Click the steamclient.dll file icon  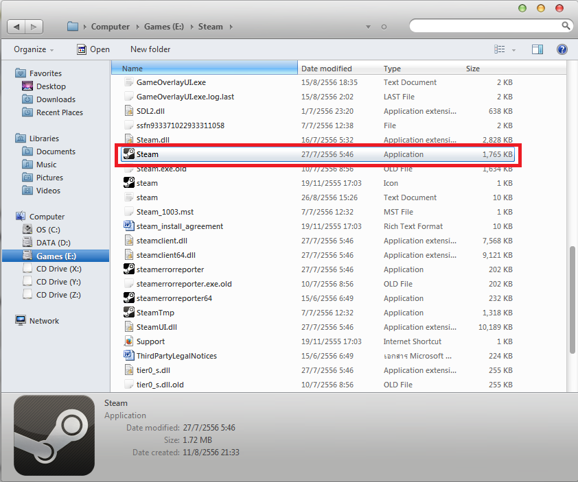click(x=128, y=241)
